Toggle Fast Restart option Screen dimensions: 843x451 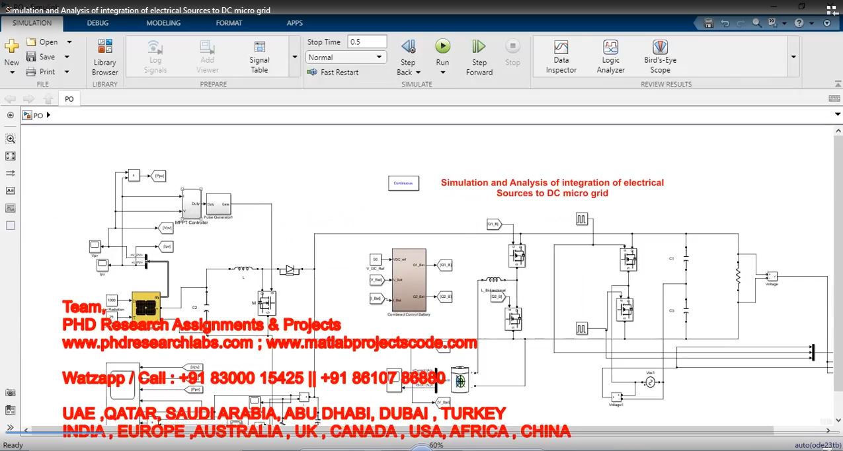tap(333, 73)
